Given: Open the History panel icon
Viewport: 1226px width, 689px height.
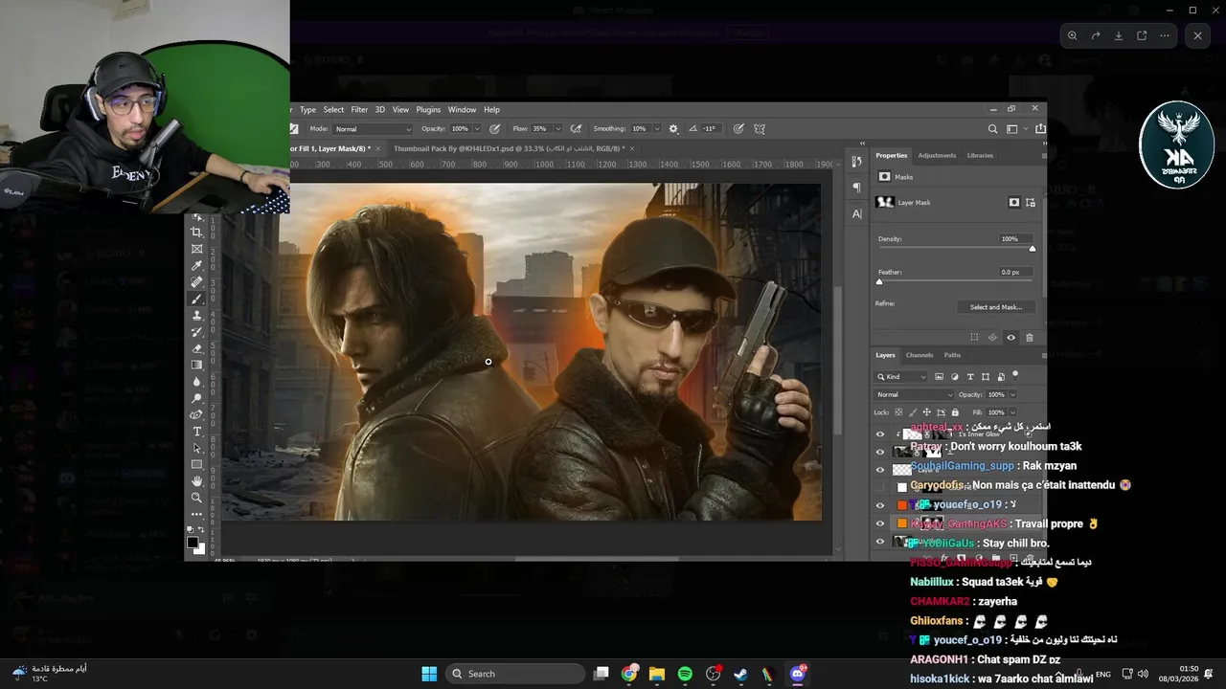Looking at the screenshot, I should pos(856,162).
